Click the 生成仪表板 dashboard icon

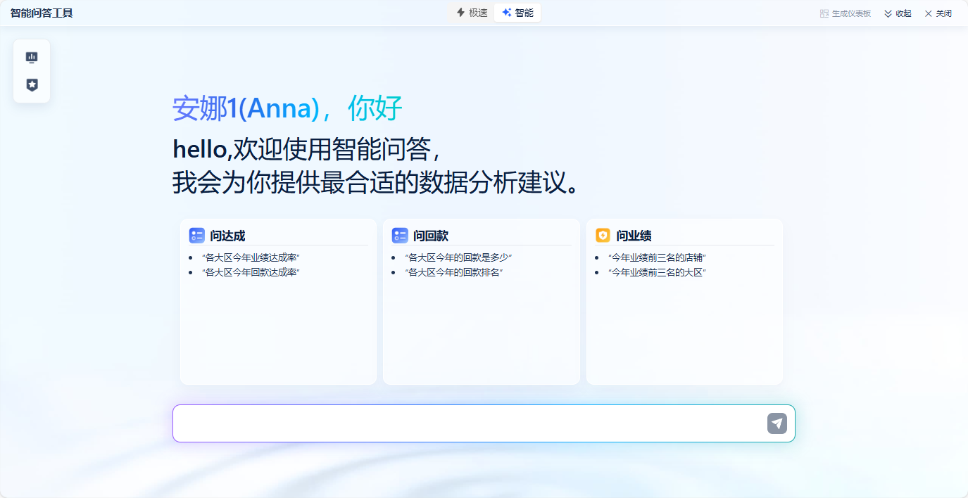coord(824,13)
